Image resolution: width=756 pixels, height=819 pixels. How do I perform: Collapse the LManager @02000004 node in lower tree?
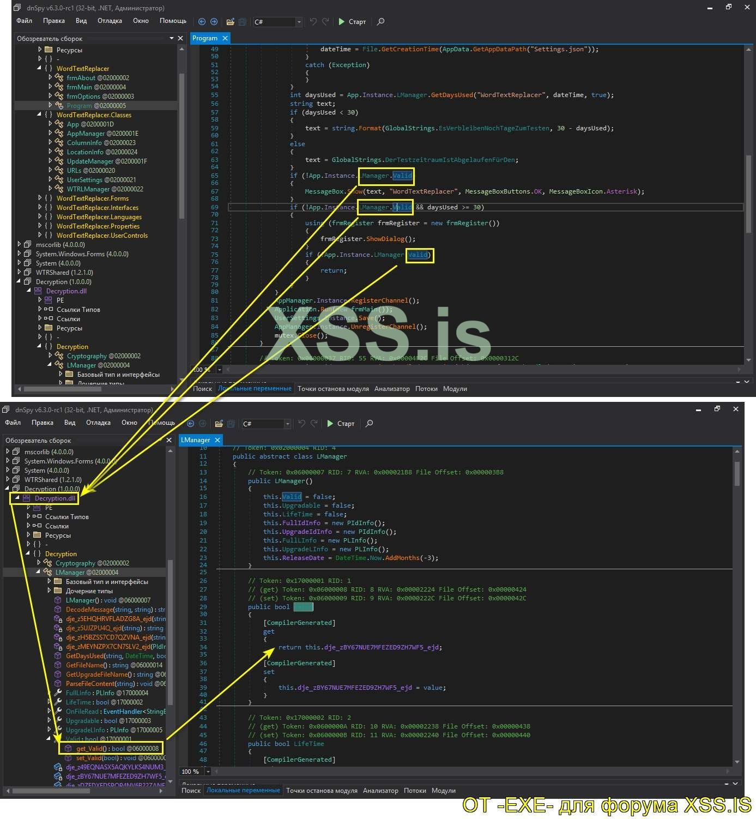(x=39, y=573)
